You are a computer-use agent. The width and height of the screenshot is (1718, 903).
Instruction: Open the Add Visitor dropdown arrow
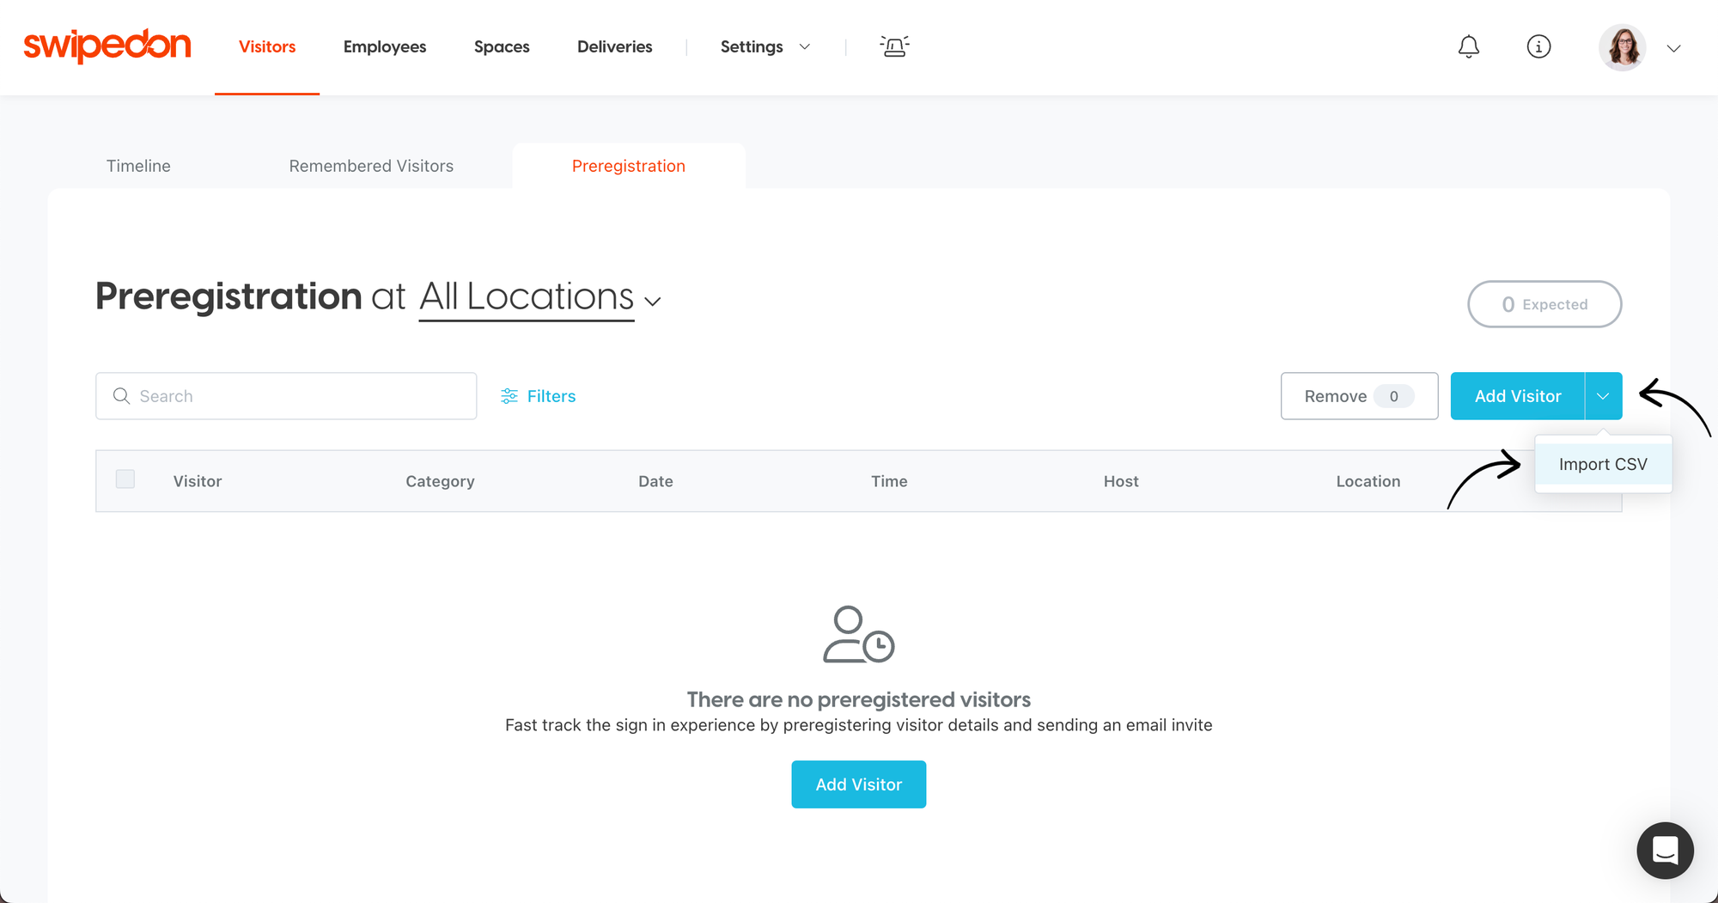1603,396
